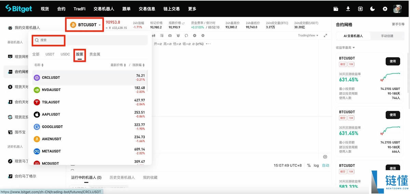The width and height of the screenshot is (410, 194).
Task: Click the NVDAUSDT Nvidia icon
Action: coord(37,90)
